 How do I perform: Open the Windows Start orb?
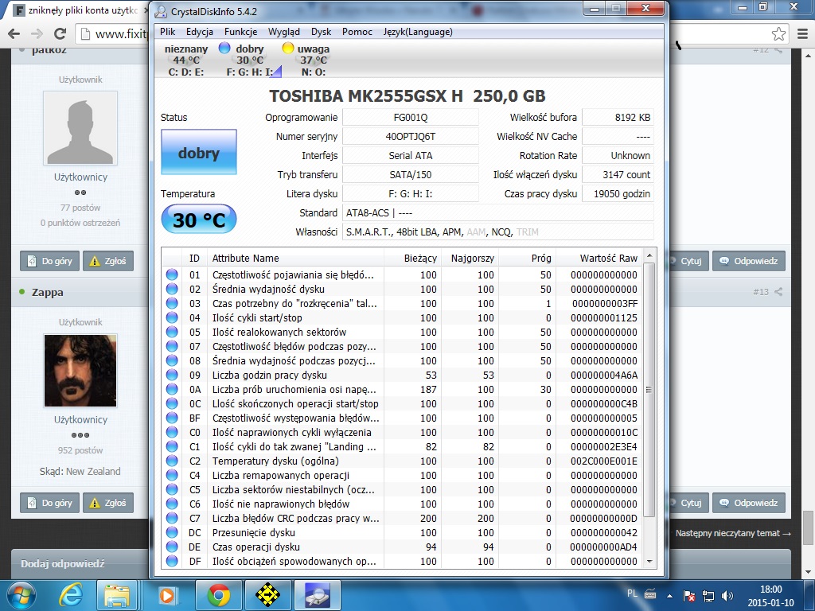point(21,595)
